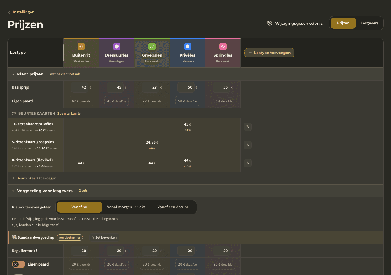Click the pencil icon for 8-rittenkaart (flexibel)
Image resolution: width=391 pixels, height=275 pixels.
[x=248, y=163]
